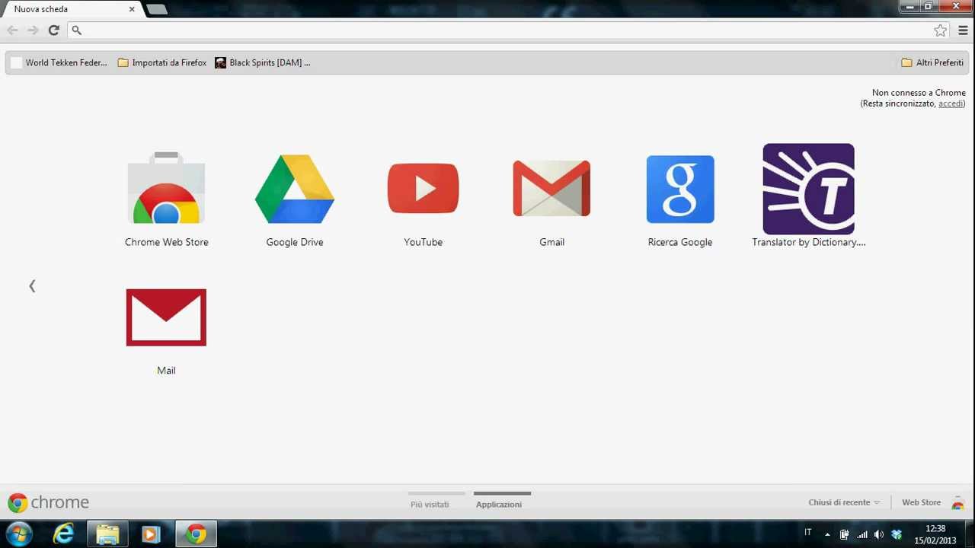Open the Altri Preferiti folder
The height and width of the screenshot is (548, 975).
pos(932,63)
